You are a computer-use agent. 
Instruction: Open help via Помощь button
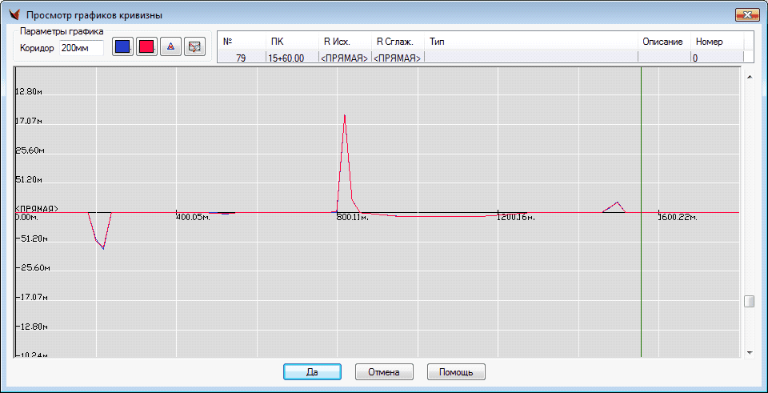456,372
